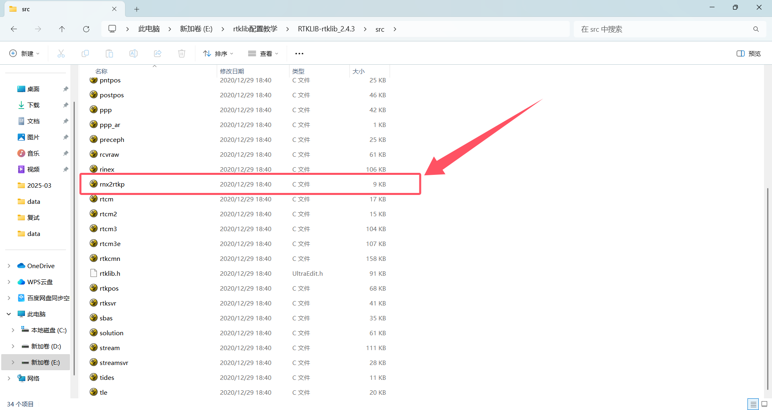Image resolution: width=772 pixels, height=410 pixels.
Task: Open the 排序 sort options dropdown
Action: coord(218,53)
